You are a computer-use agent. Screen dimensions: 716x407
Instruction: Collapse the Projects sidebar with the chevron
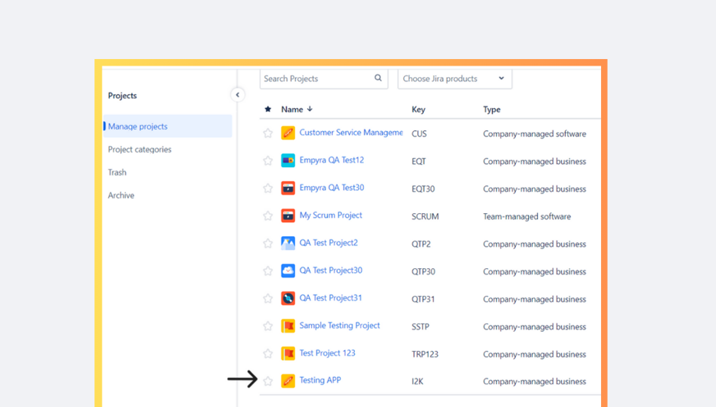[x=237, y=95]
